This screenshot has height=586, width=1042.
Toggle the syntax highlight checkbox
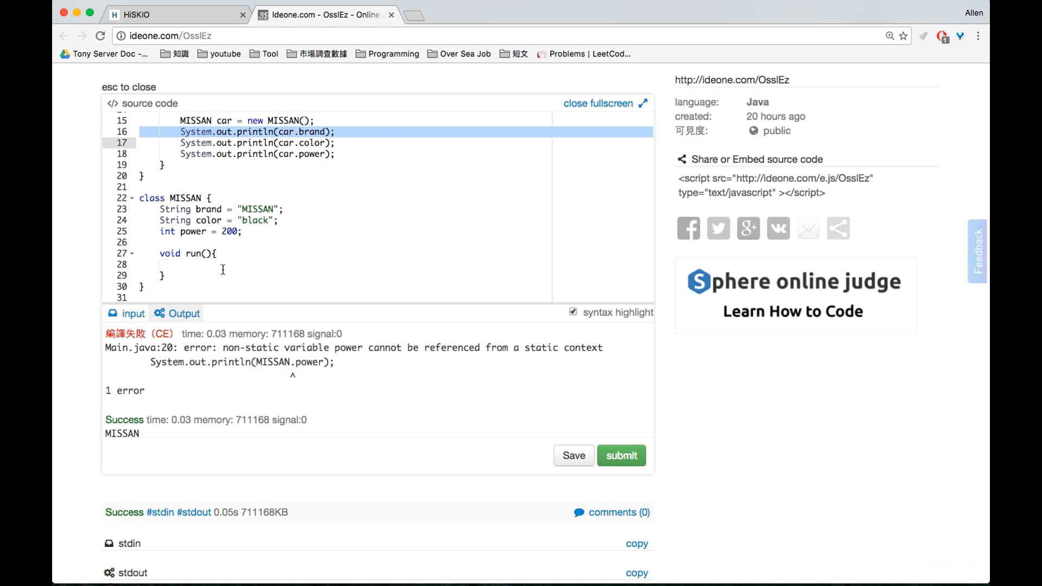573,311
